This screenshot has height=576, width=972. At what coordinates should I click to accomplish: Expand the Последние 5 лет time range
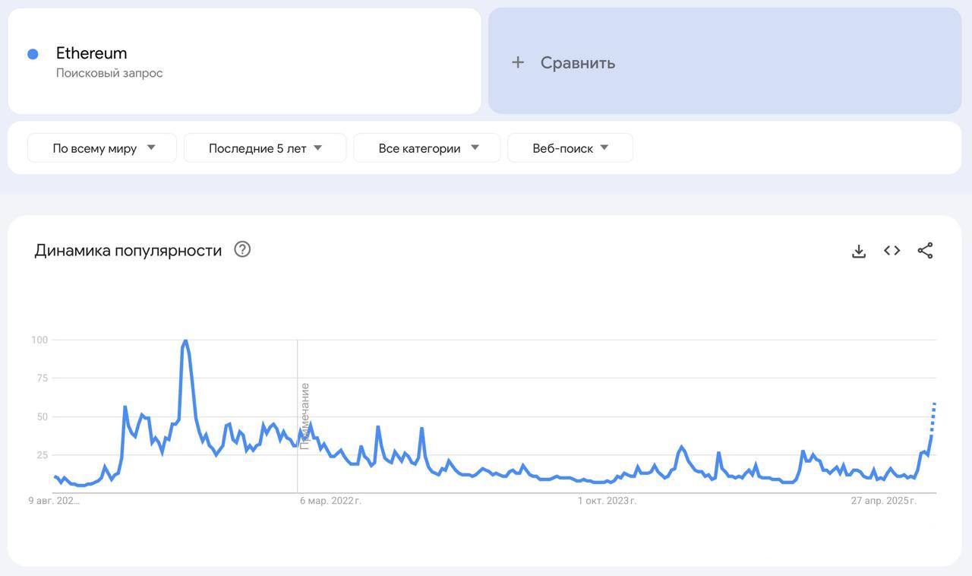265,148
